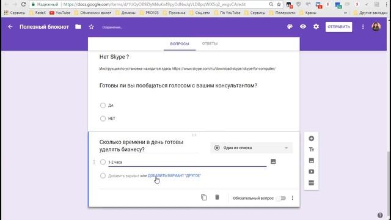Click the browser address bar URL
Image resolution: width=391 pixels, height=220 pixels.
pos(155,4)
